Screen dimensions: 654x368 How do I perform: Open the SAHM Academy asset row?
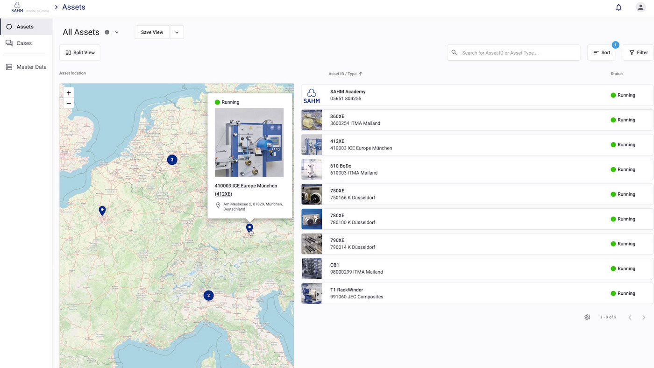(477, 95)
